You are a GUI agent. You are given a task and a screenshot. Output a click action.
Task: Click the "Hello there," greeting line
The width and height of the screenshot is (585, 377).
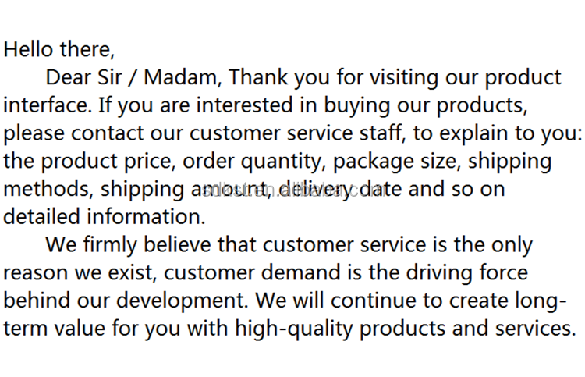(59, 48)
